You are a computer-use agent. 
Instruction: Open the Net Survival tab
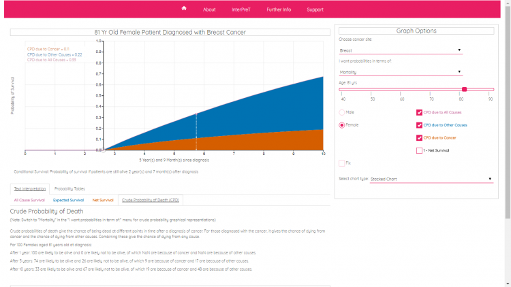coord(102,200)
